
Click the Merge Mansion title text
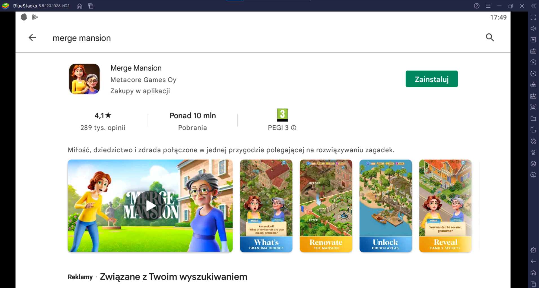coord(136,68)
